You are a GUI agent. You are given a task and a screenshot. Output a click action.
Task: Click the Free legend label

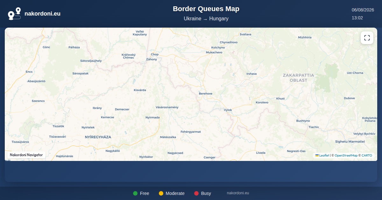click(x=145, y=193)
